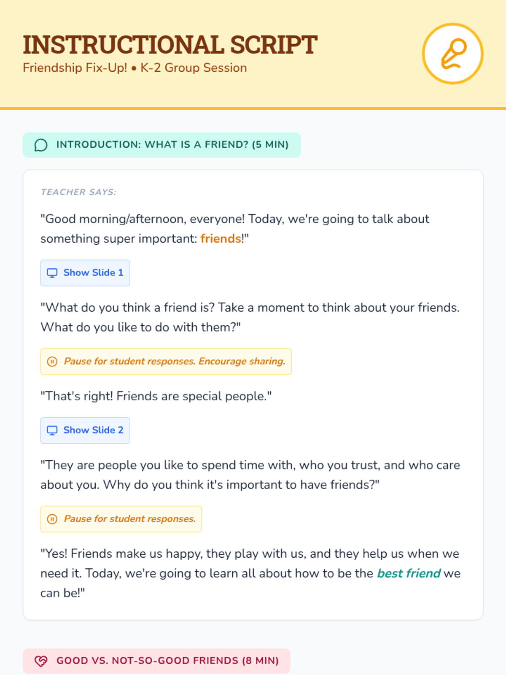Click the pause icon on second student responses note
The image size is (506, 675).
click(x=52, y=519)
